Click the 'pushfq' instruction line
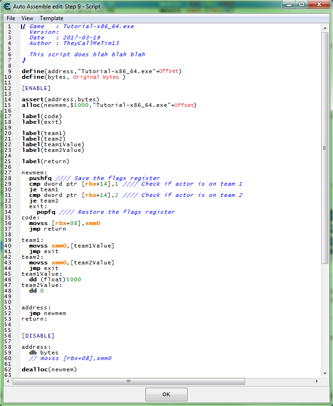The image size is (333, 406). (94, 178)
